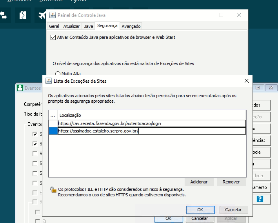Click the swap arrows toolbar icon
Image resolution: width=278 pixels, height=223 pixels.
(4, 15)
